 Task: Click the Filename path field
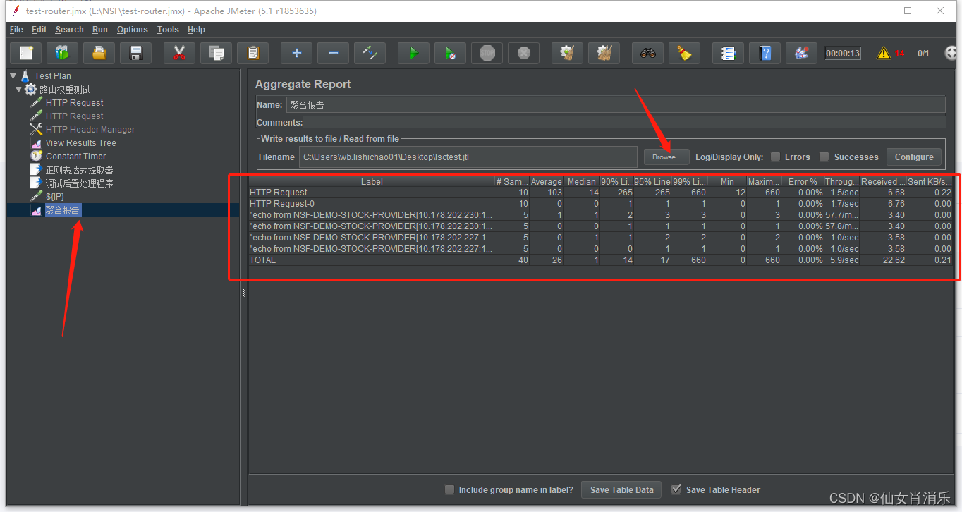click(468, 157)
